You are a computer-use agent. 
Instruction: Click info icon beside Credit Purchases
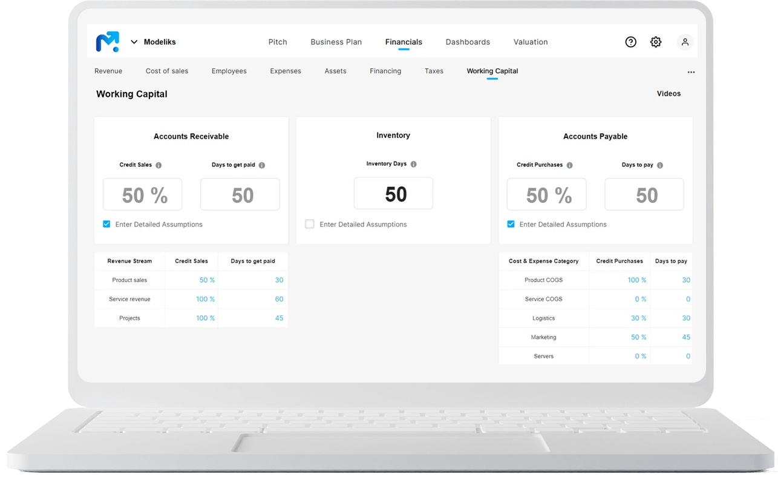569,165
